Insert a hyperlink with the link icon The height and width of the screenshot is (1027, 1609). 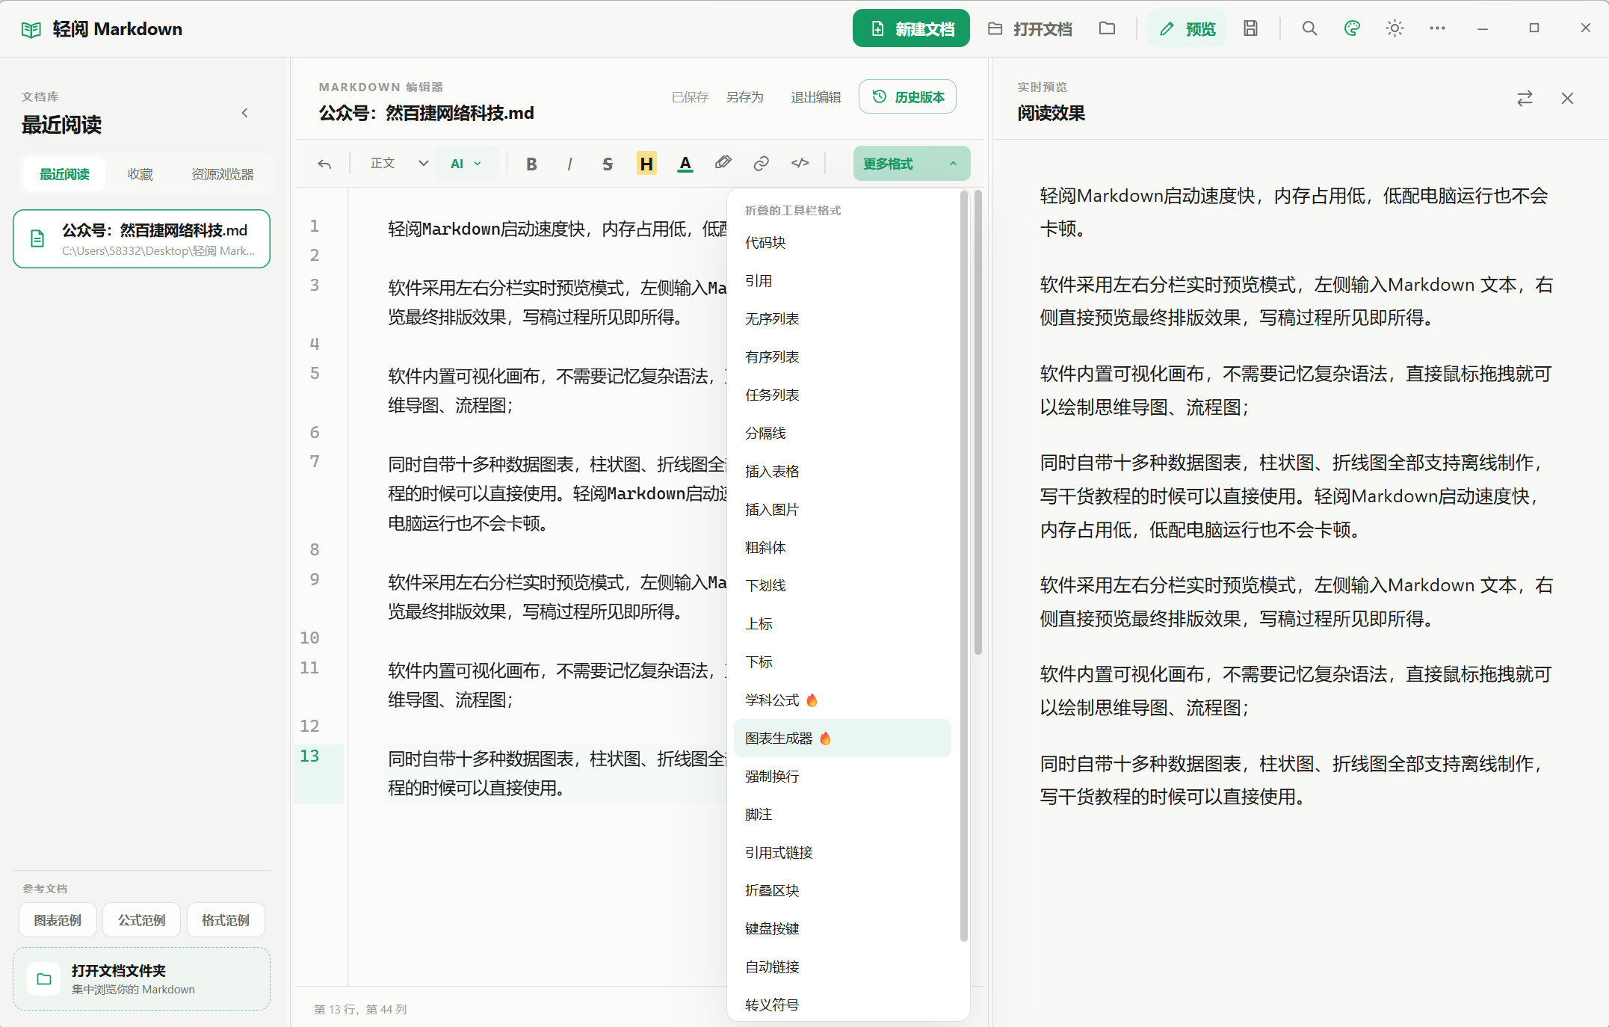(x=761, y=164)
